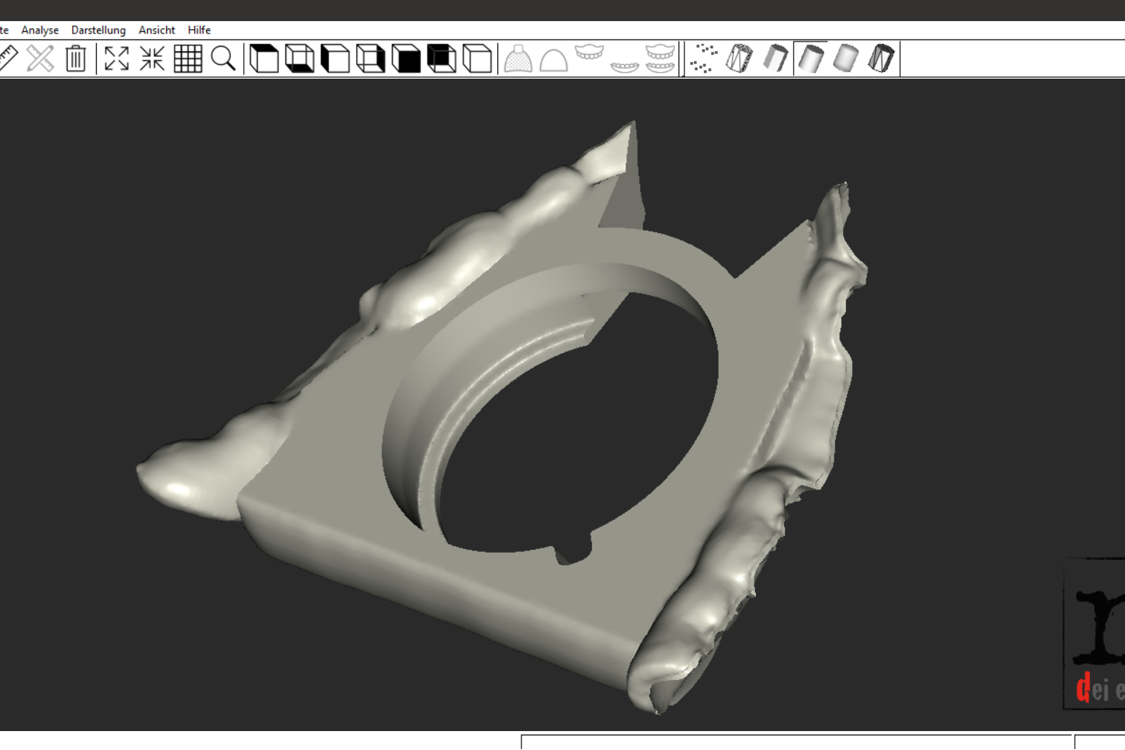Open the Darstellung menu

pyautogui.click(x=98, y=30)
